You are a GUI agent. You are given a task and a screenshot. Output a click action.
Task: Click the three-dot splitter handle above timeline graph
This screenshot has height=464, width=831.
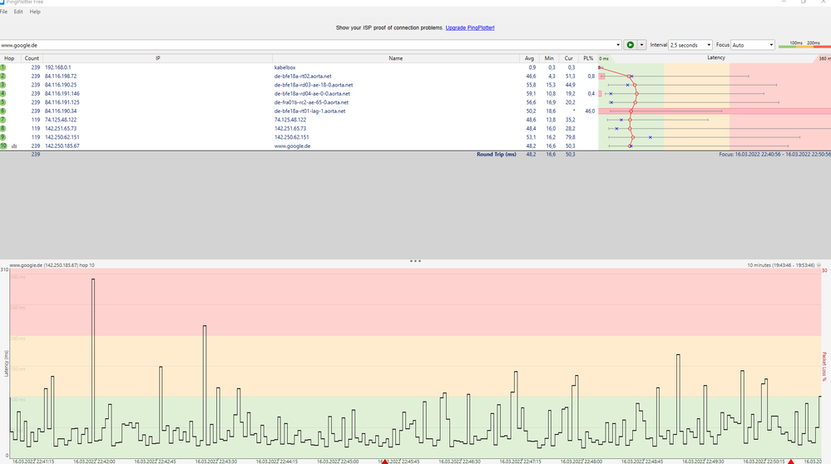(416, 261)
